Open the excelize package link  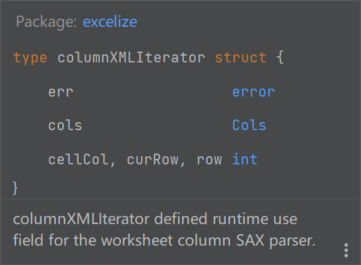(110, 22)
